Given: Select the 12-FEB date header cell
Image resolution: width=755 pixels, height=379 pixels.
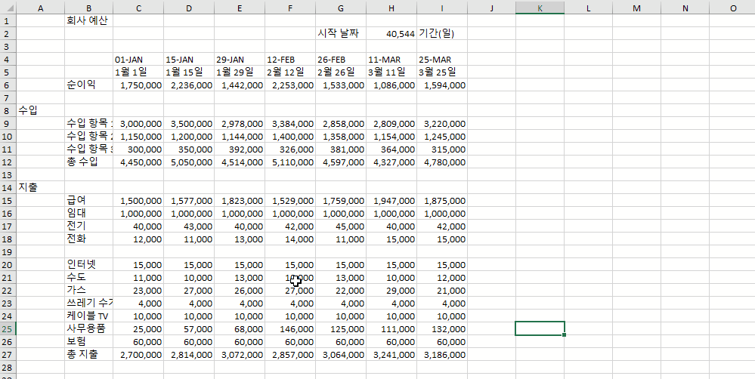Looking at the screenshot, I should click(x=290, y=60).
